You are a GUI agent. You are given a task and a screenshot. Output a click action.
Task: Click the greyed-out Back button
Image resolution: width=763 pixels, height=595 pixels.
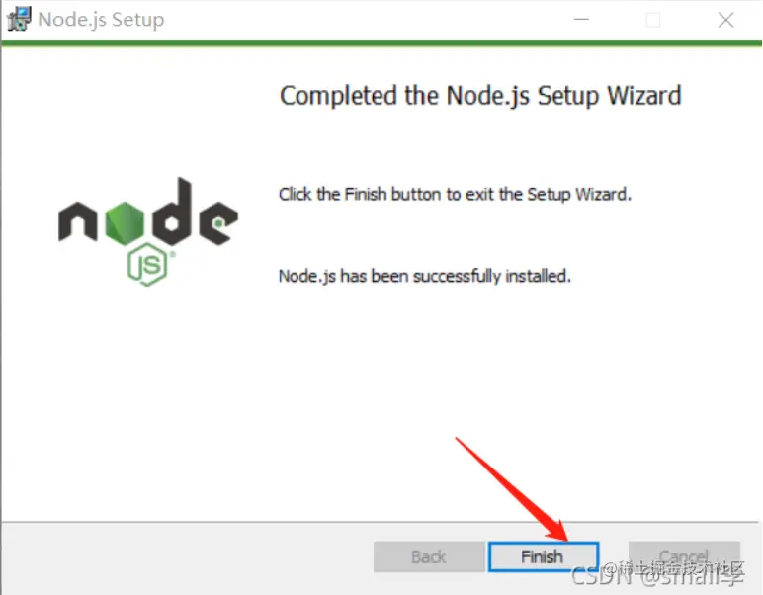429,556
